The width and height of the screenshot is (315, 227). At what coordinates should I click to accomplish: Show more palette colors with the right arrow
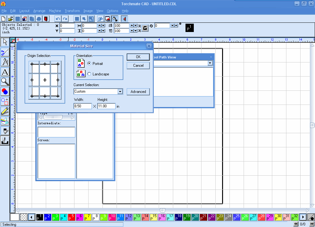point(303,217)
